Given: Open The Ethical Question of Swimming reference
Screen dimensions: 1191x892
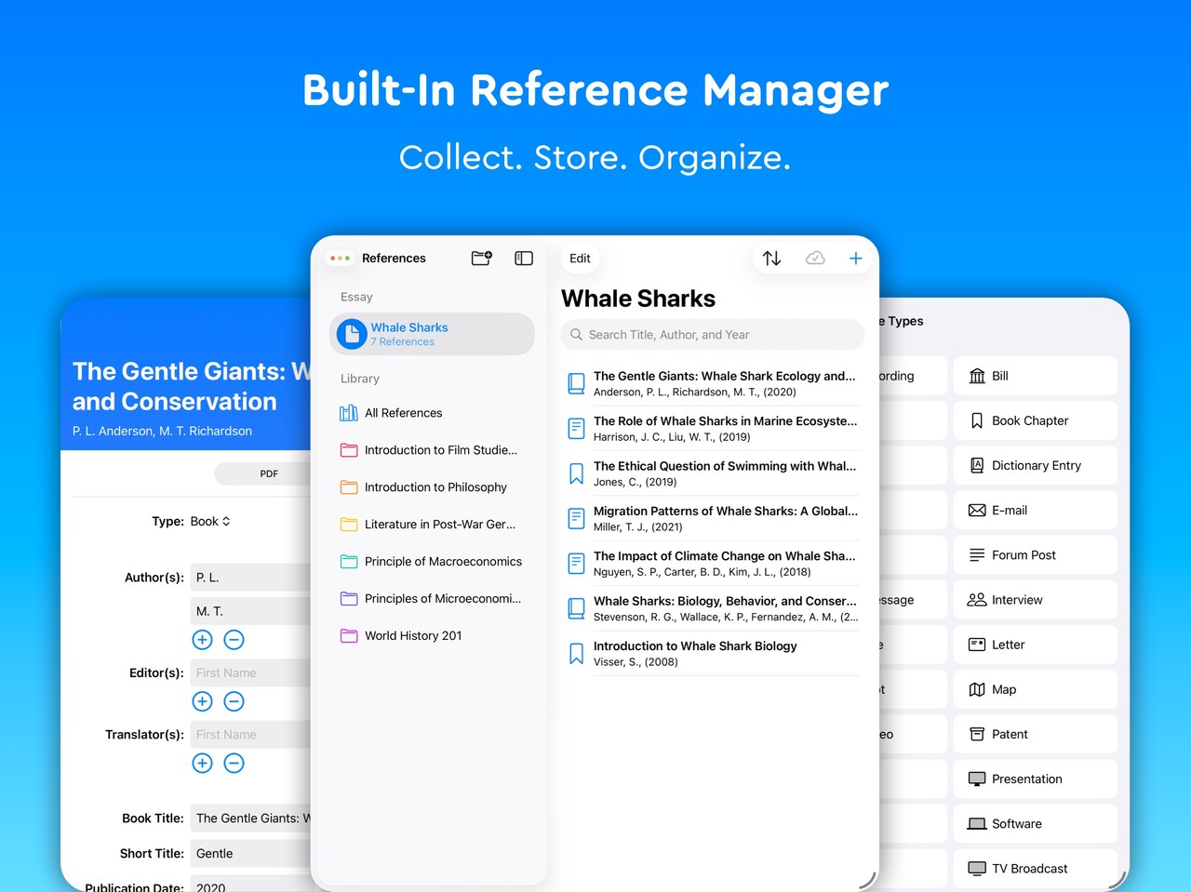Looking at the screenshot, I should point(713,473).
